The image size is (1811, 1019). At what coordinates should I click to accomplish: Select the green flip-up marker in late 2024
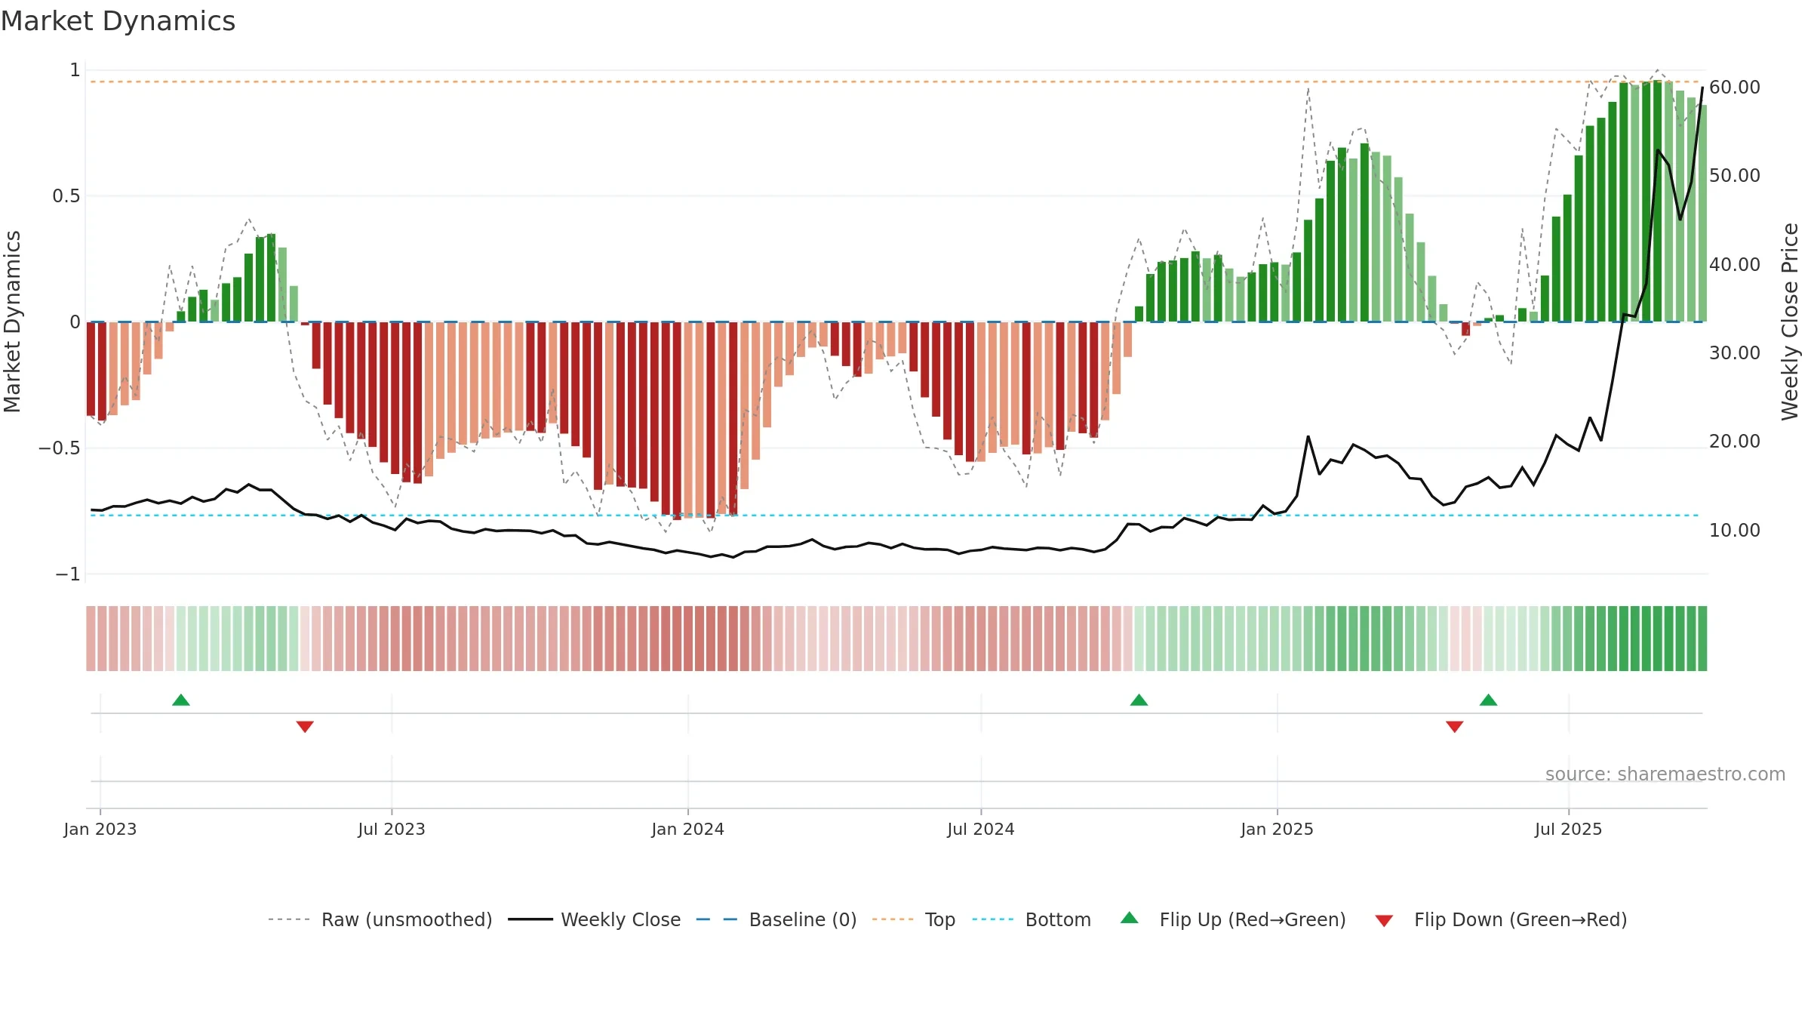(x=1139, y=700)
